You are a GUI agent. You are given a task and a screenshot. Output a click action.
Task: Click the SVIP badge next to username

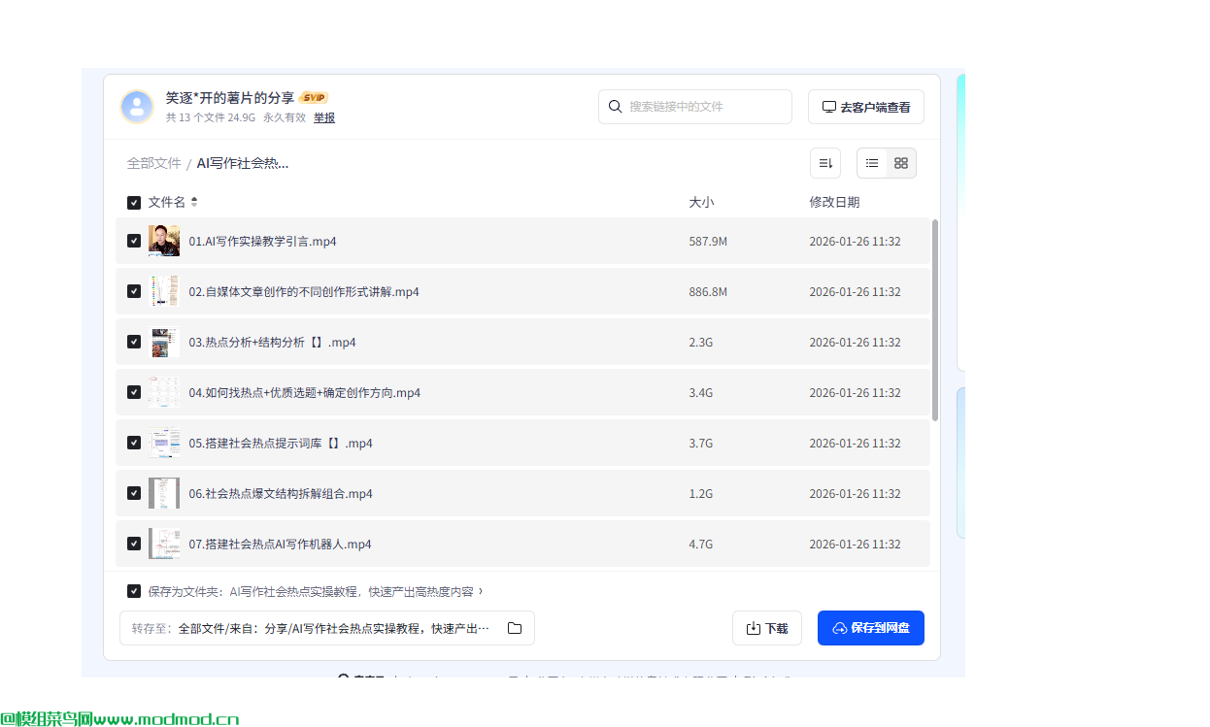click(x=313, y=97)
